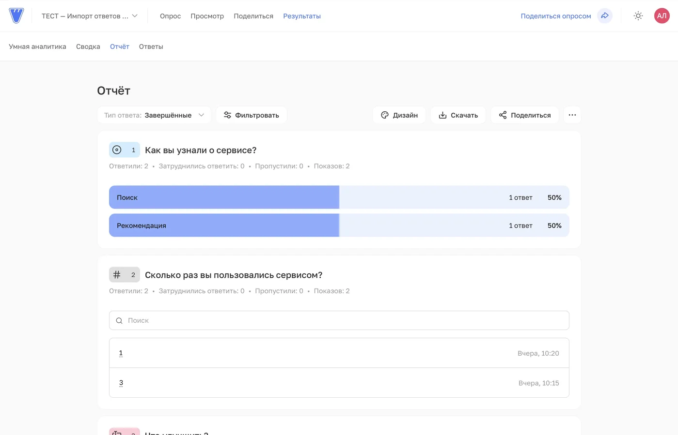Open the answer row with value 1

tap(339, 353)
